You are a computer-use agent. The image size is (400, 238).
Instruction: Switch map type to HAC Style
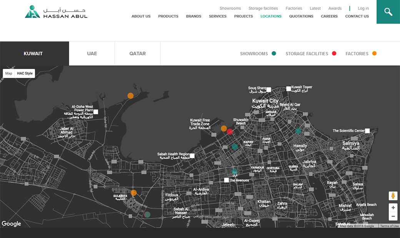(25, 73)
